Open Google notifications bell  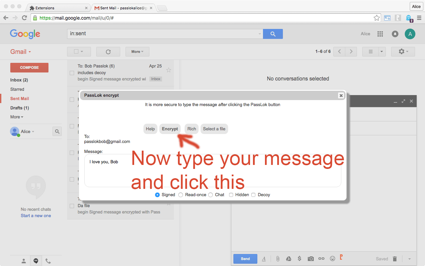pyautogui.click(x=395, y=34)
